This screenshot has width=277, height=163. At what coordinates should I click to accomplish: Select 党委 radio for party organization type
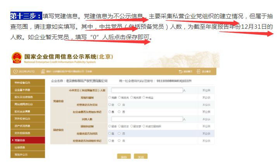coord(110,98)
